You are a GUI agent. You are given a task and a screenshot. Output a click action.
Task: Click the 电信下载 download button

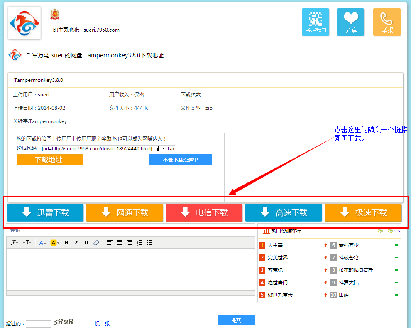pyautogui.click(x=204, y=212)
